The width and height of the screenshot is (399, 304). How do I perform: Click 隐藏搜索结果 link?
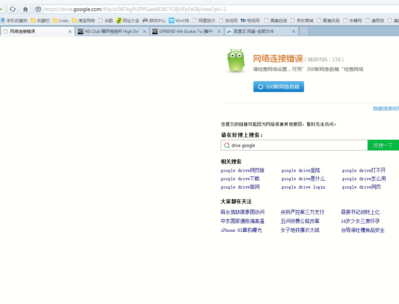coord(386,109)
